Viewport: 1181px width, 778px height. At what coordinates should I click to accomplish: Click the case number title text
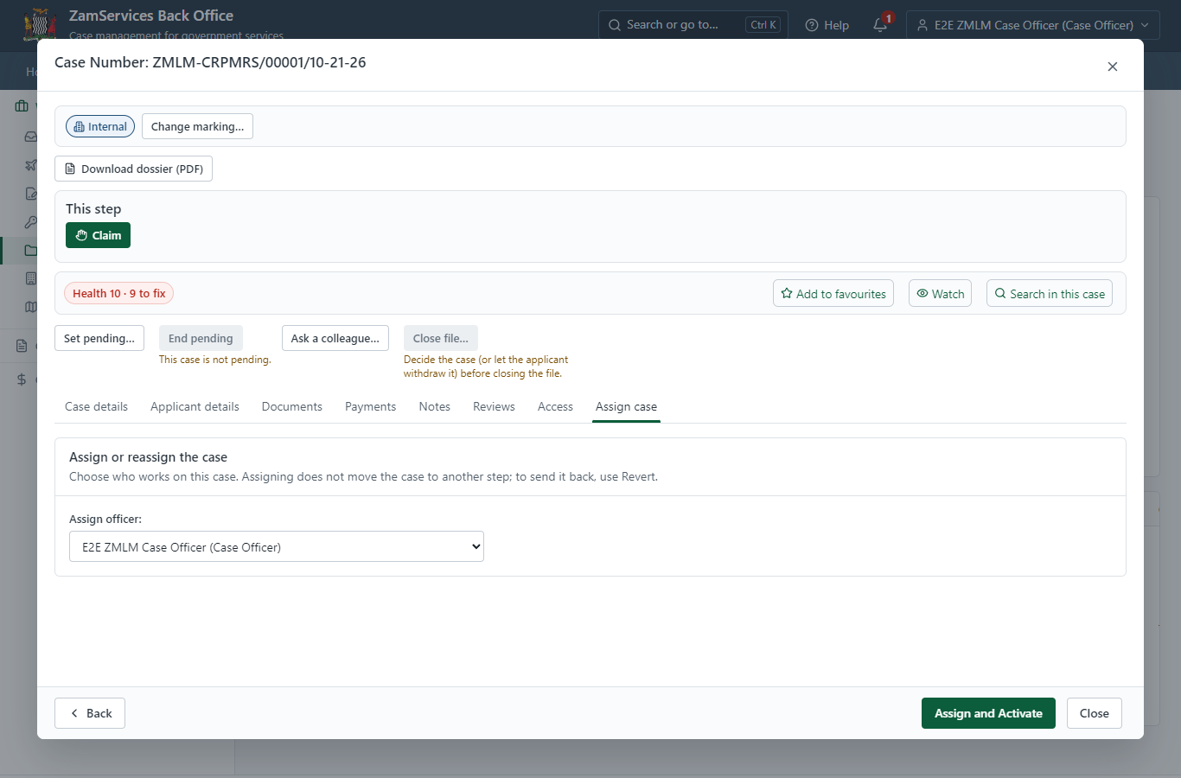210,62
